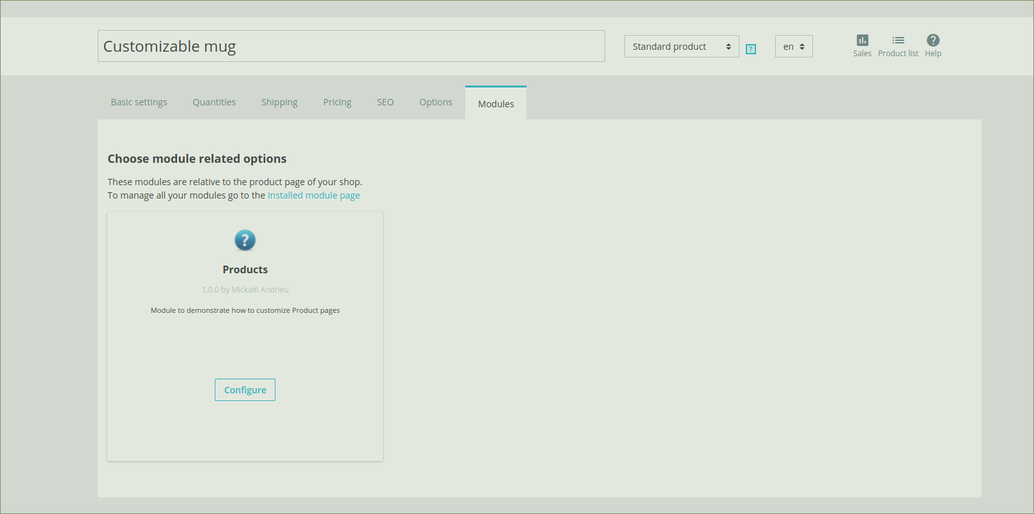
Task: Follow the Installed module page link
Action: pos(314,195)
